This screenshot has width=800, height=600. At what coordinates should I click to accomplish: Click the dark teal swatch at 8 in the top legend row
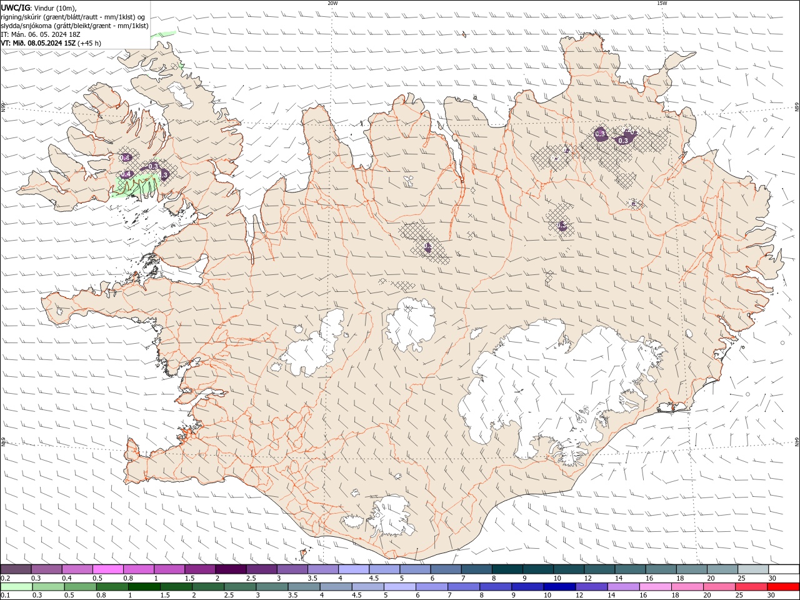point(507,569)
